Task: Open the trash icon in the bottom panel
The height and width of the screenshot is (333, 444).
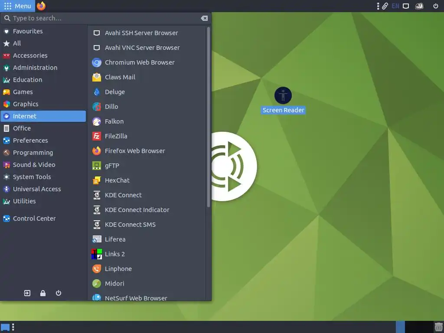Action: [x=439, y=327]
